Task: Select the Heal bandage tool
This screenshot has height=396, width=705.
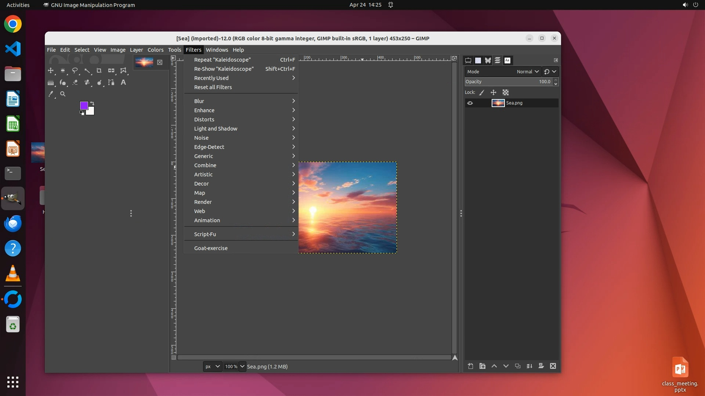Action: pos(87,82)
